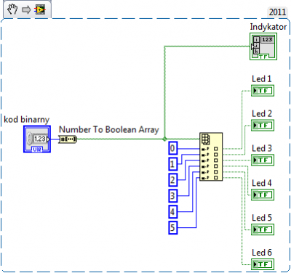Click the "Led 5" label
Image resolution: width=291 pixels, height=273 pixels.
pyautogui.click(x=262, y=218)
